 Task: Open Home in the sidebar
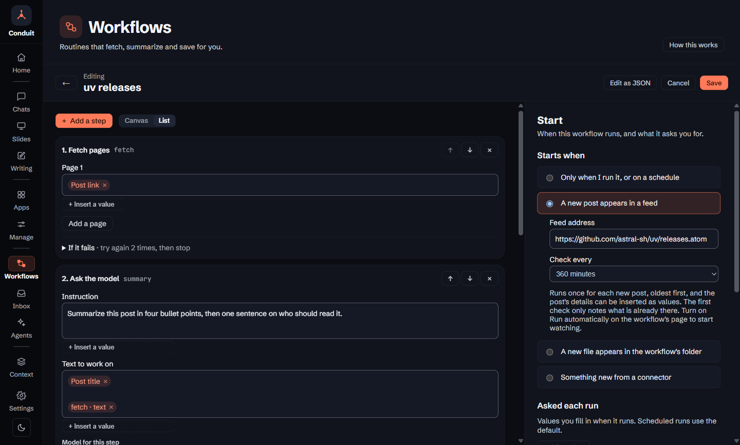21,63
